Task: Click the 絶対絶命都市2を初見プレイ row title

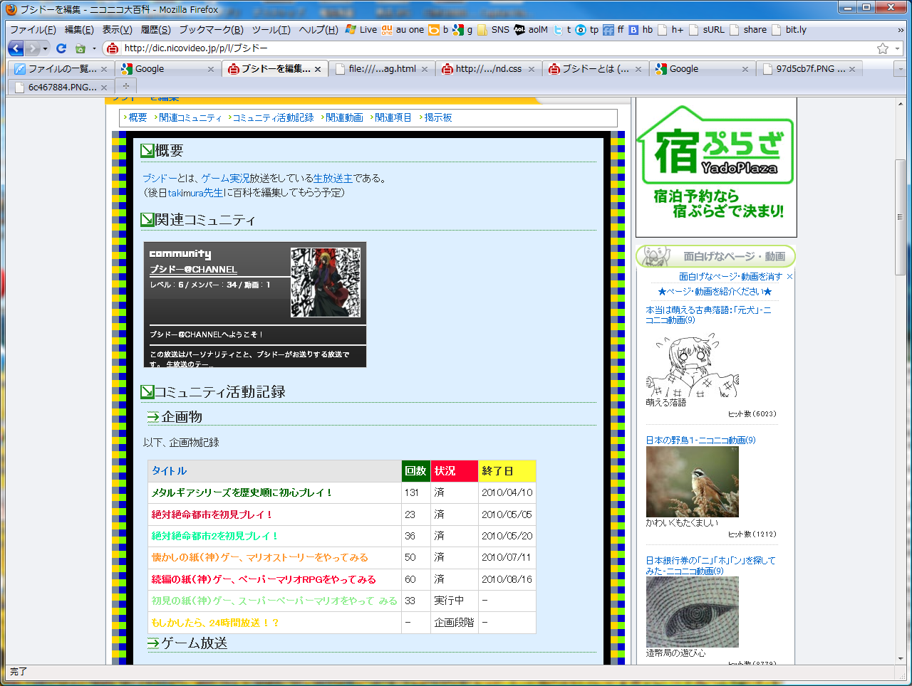Action: 214,536
